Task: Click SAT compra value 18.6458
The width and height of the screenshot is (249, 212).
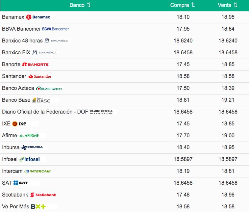Action: [x=183, y=183]
